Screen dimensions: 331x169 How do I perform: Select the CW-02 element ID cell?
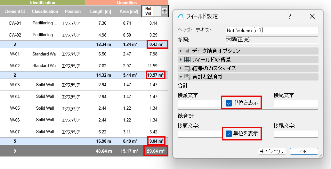click(15, 35)
